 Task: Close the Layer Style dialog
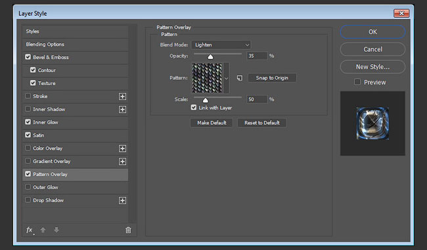(x=401, y=13)
